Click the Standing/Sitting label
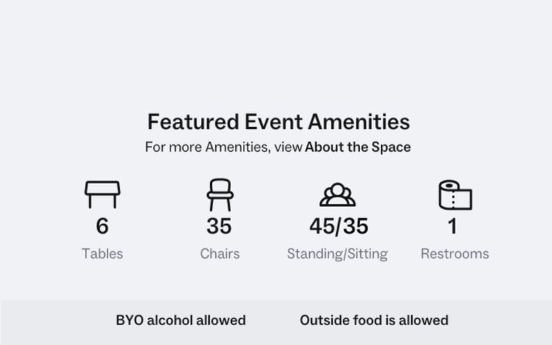This screenshot has width=552, height=345. tap(337, 254)
